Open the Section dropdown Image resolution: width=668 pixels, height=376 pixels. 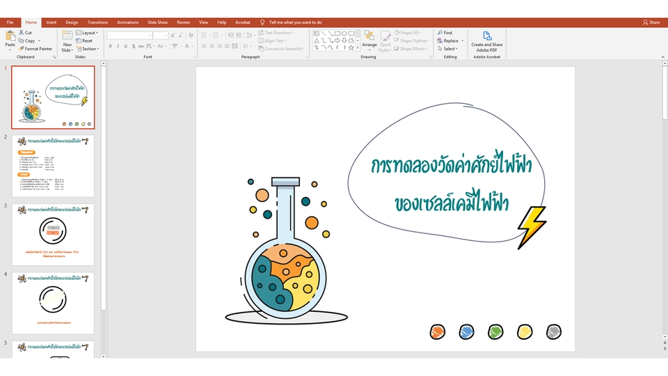coord(88,49)
